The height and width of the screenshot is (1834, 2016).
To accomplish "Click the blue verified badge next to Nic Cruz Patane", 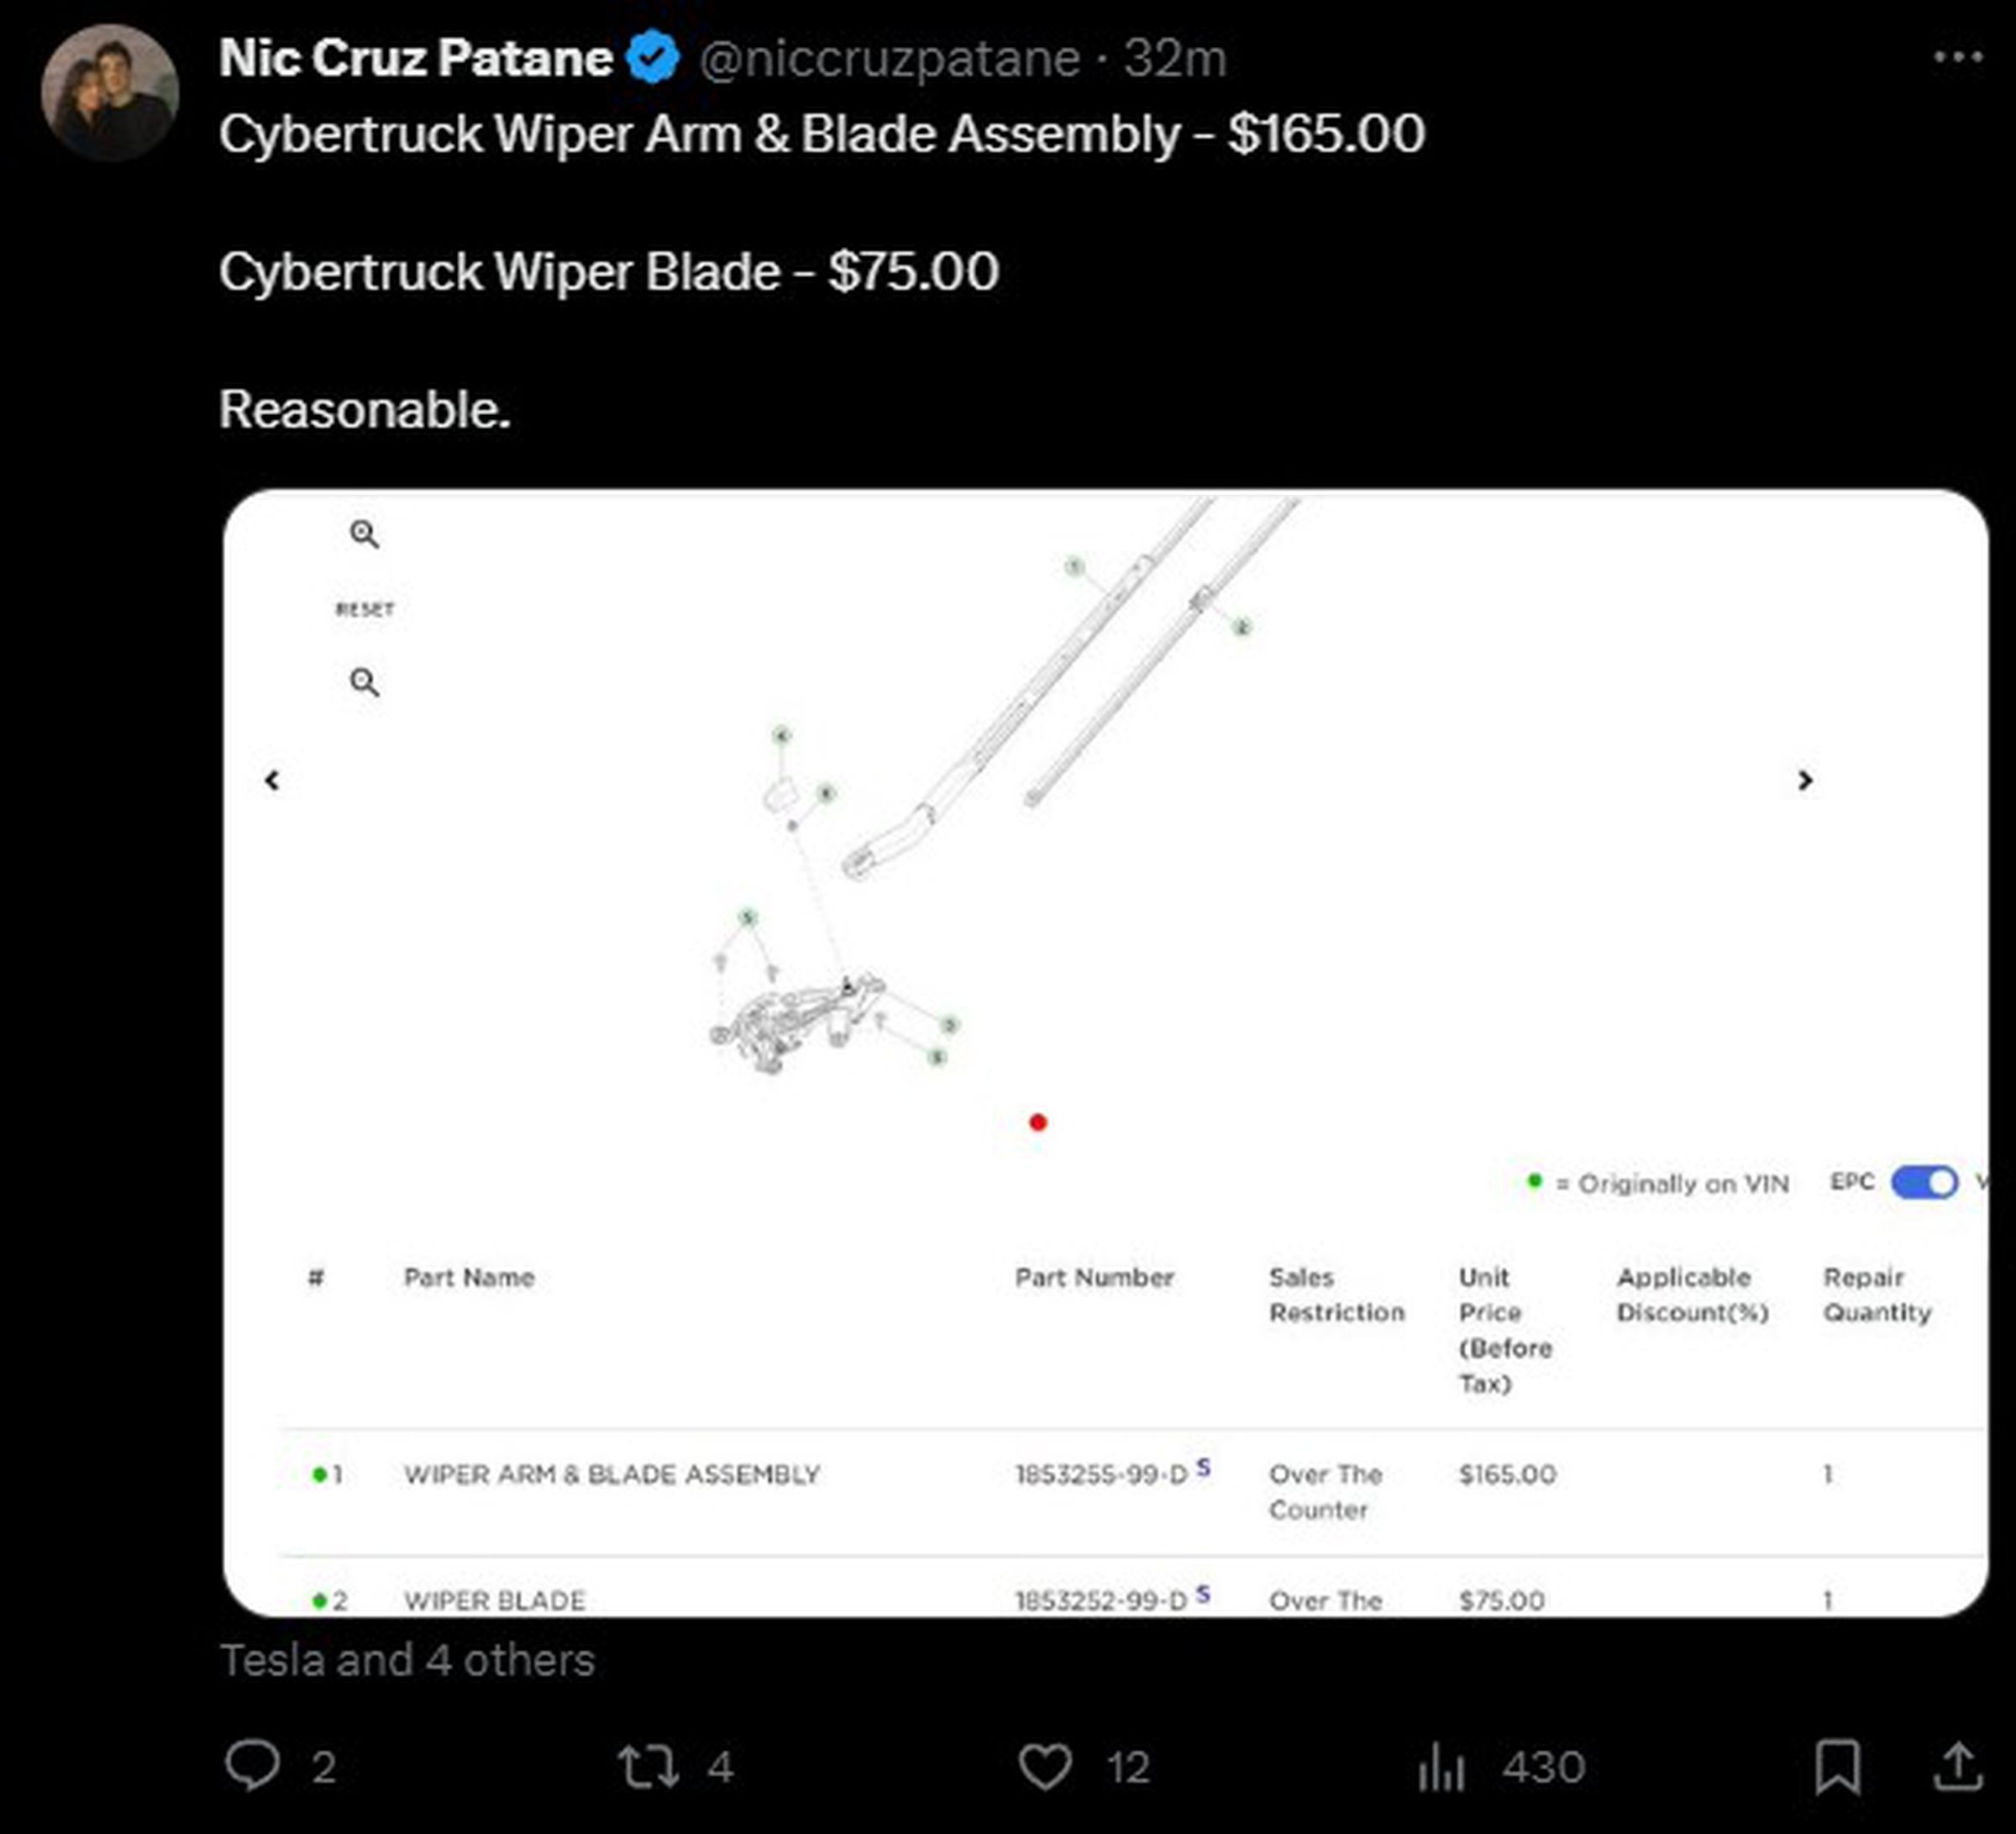I will click(x=652, y=58).
